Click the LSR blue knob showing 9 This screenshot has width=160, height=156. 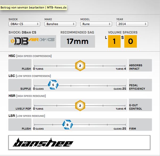(67, 125)
